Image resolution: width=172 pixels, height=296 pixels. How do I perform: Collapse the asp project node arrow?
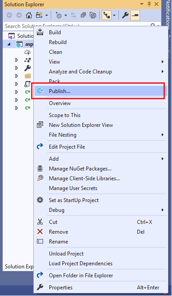[x=9, y=45]
